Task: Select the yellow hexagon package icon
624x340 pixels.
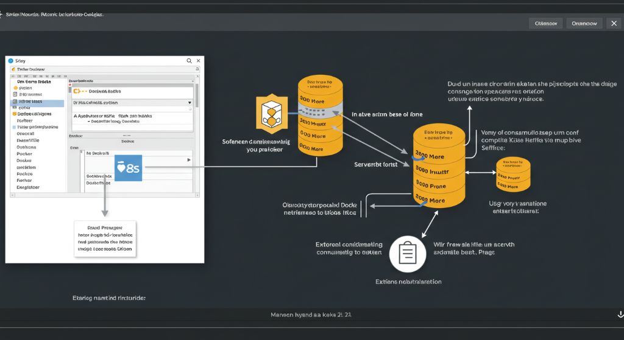Action: click(x=270, y=114)
